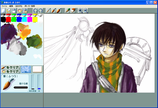The height and width of the screenshot is (108, 158).
Task: Click the 描ける線 stroke preview
Action: (21, 88)
